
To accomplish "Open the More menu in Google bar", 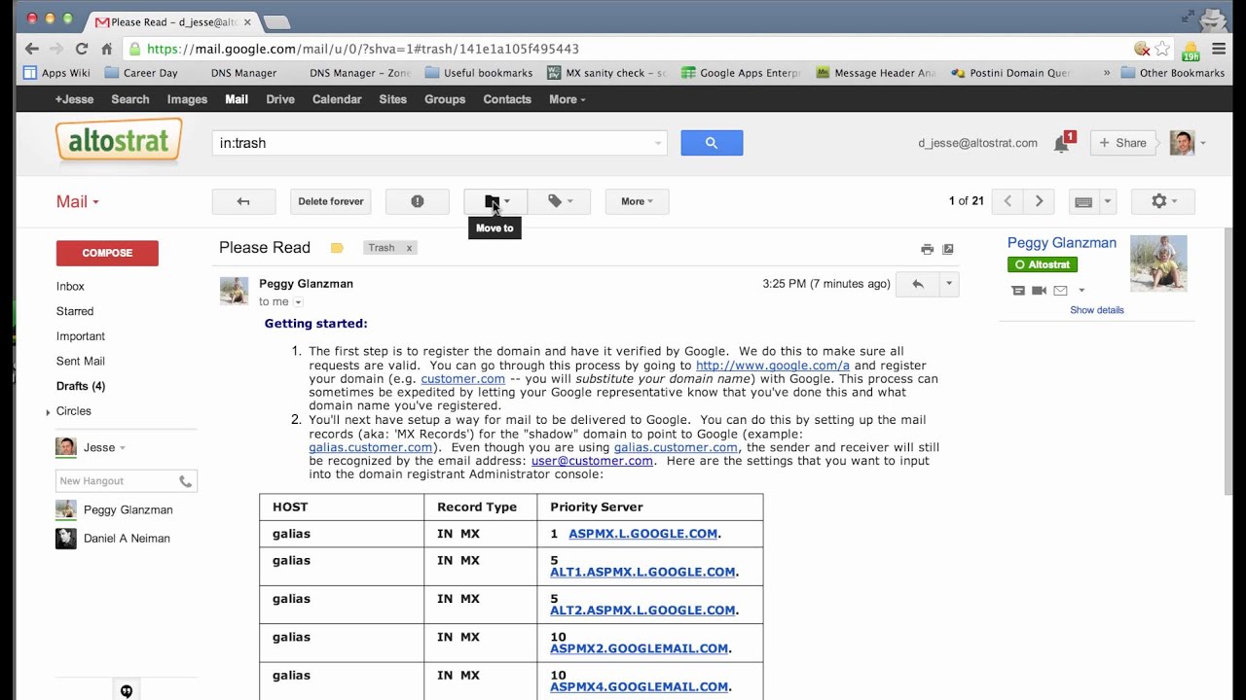I will pyautogui.click(x=567, y=99).
